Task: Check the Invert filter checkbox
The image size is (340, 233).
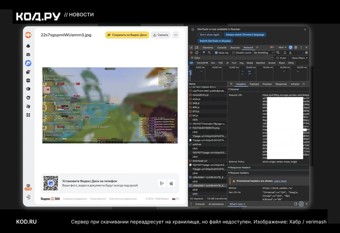Action: (x=277, y=58)
